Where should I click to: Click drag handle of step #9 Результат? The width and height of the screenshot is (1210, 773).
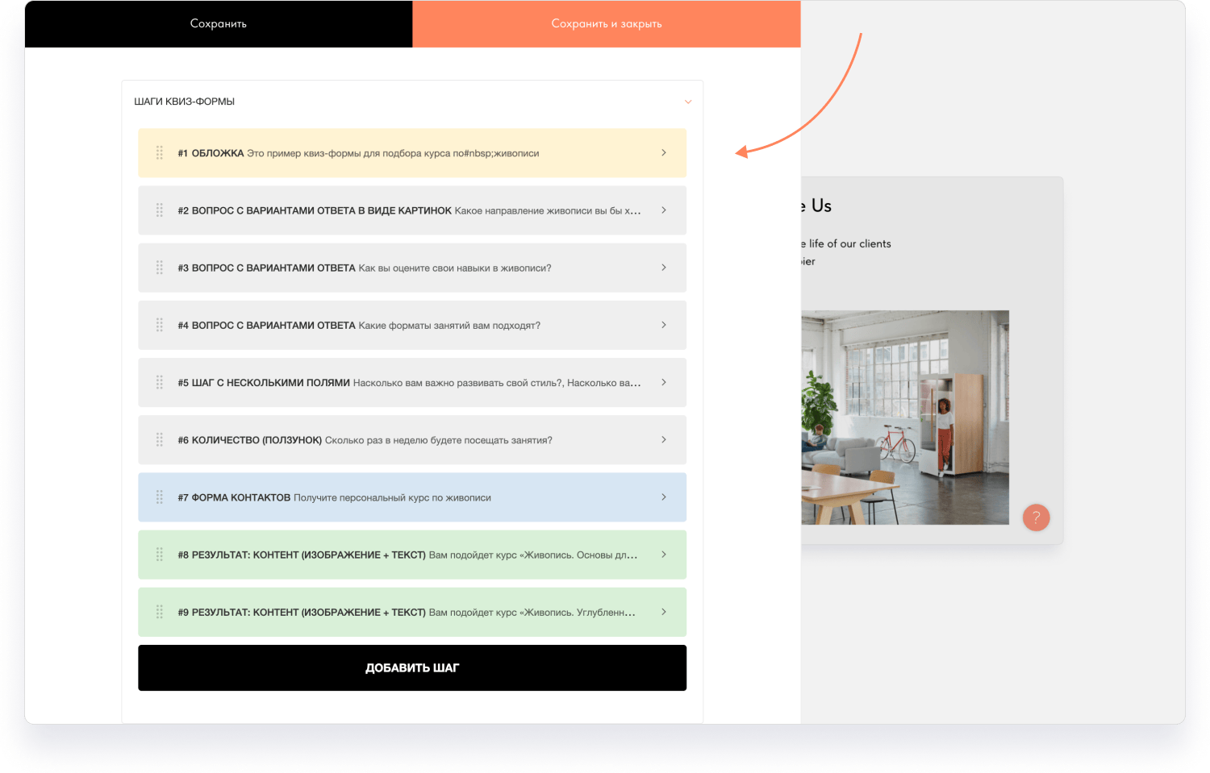click(160, 612)
